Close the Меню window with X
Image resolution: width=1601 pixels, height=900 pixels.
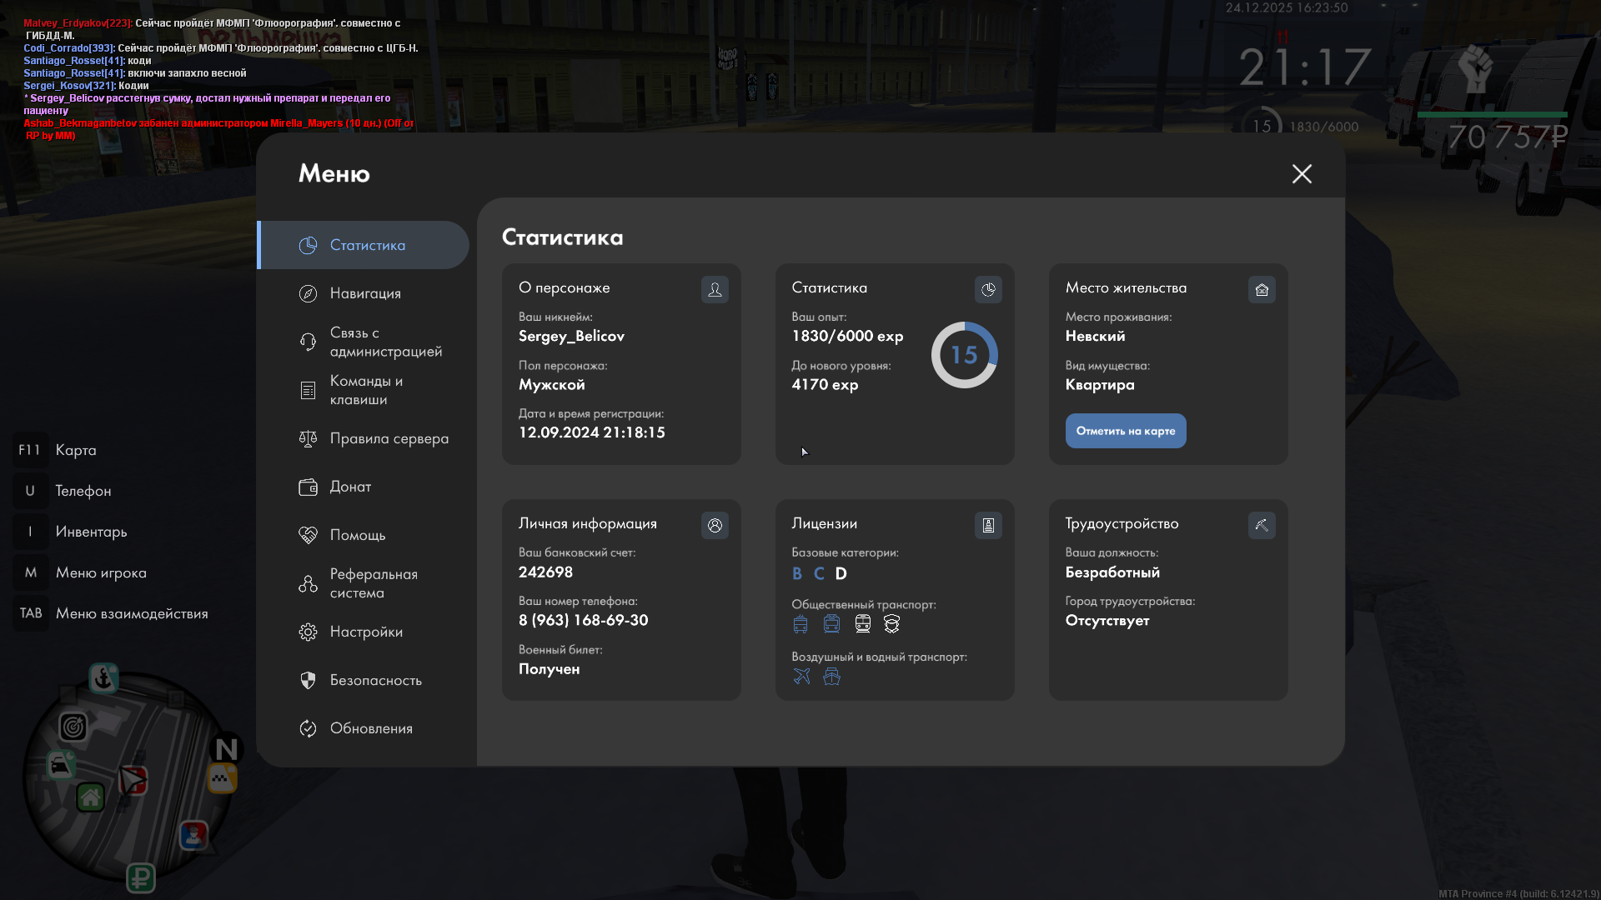pyautogui.click(x=1302, y=173)
